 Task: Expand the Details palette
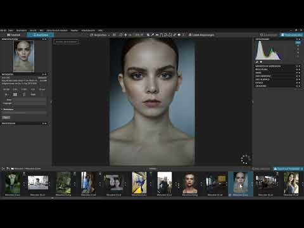(277, 83)
